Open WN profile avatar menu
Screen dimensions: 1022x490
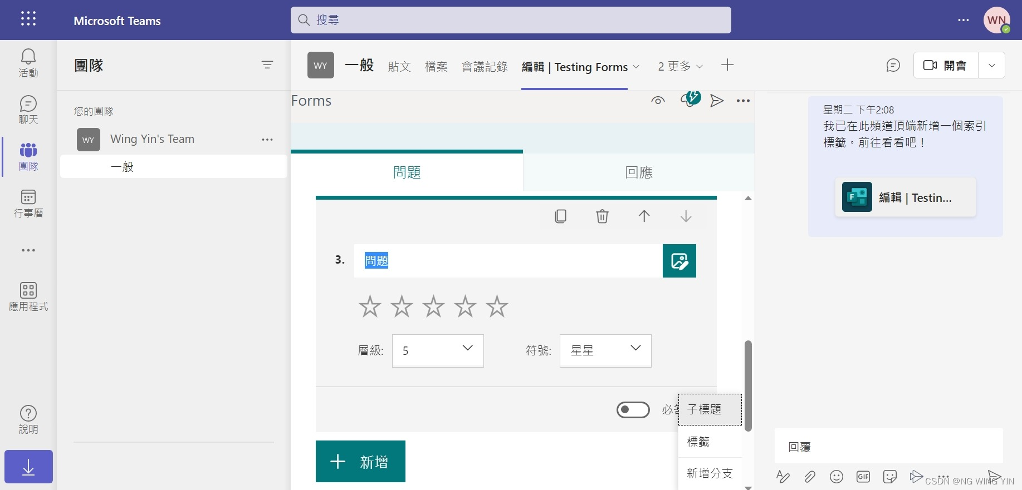(x=996, y=20)
